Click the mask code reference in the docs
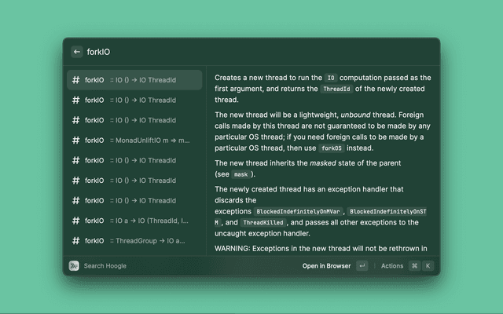This screenshot has height=314, width=503. pyautogui.click(x=240, y=174)
